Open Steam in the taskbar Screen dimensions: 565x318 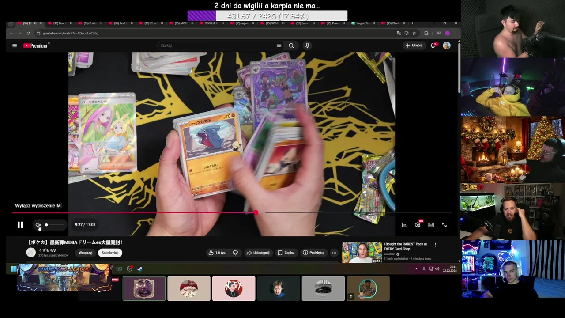pyautogui.click(x=139, y=269)
